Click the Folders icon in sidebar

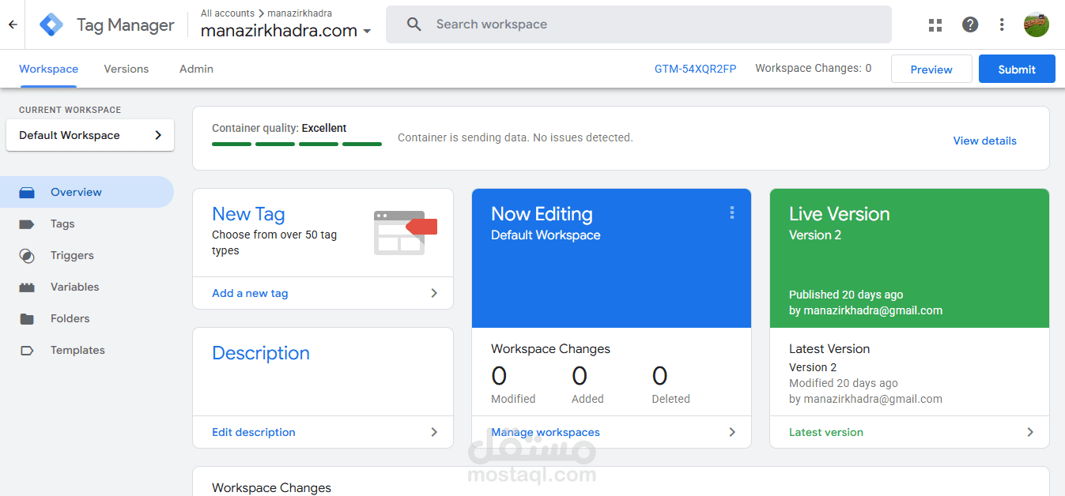coord(27,318)
